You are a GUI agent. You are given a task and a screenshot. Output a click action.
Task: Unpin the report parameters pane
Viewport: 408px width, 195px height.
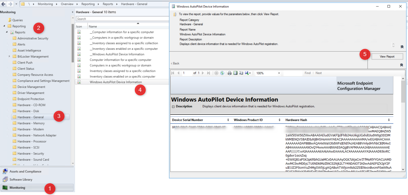[x=402, y=47]
